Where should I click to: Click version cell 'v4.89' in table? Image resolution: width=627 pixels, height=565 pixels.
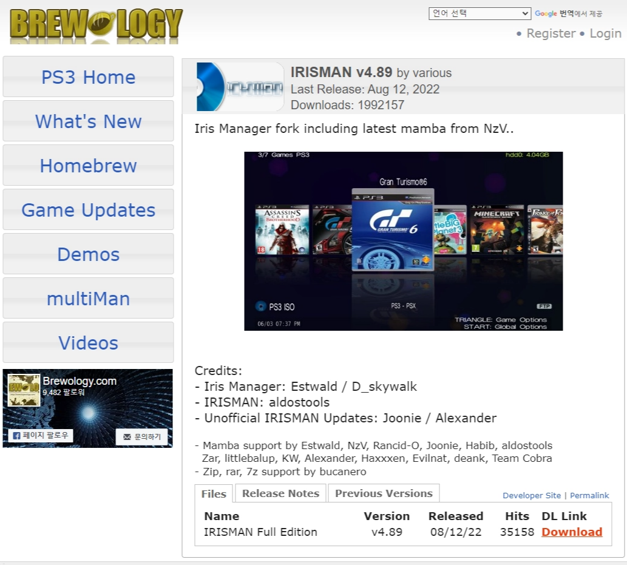387,532
